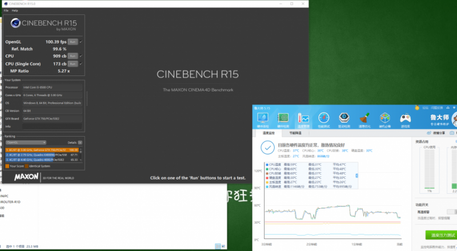This screenshot has height=251, width=457.
Task: Open performance test gauge icon
Action: coord(324,118)
